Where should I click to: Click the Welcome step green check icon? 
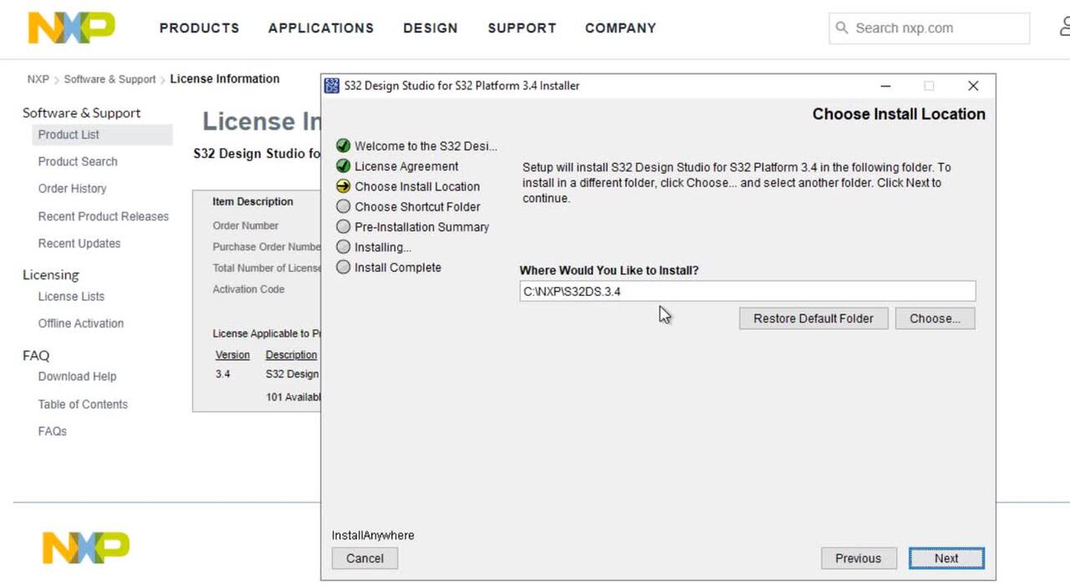click(x=343, y=145)
